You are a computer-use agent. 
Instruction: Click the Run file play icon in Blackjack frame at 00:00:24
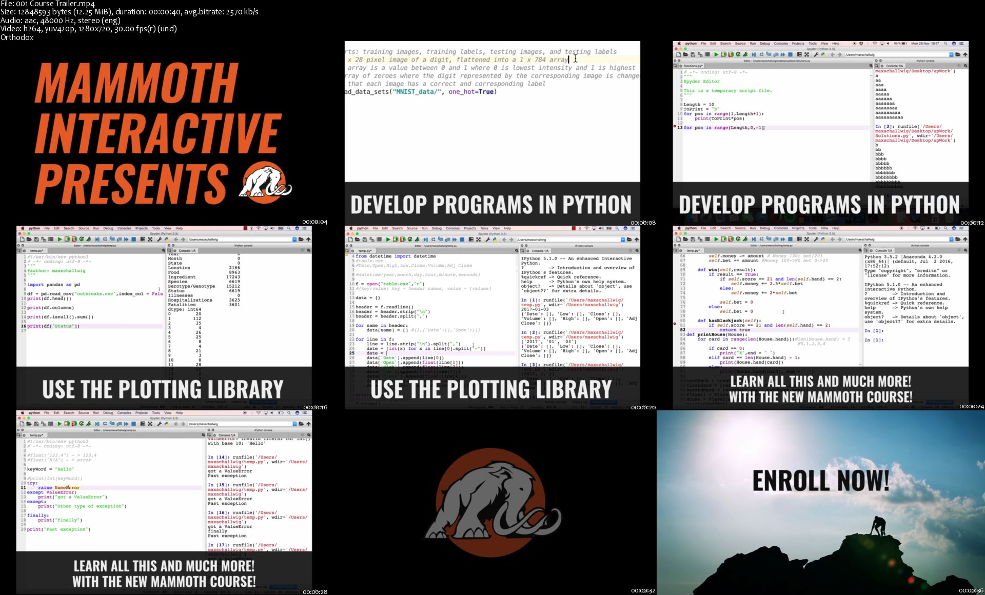click(x=716, y=239)
